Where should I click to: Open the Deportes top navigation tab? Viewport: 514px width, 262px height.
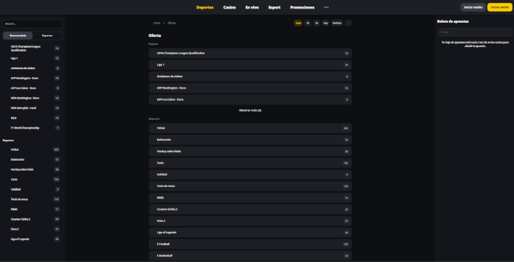click(x=205, y=7)
